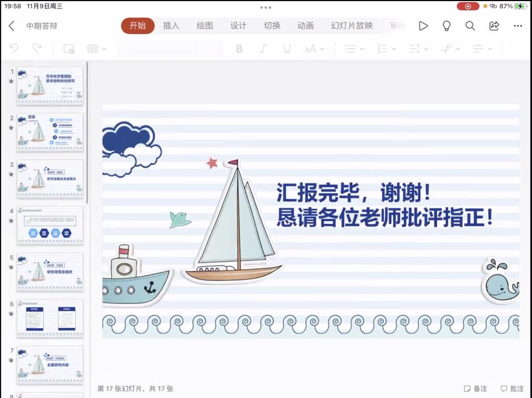
Task: Open the three-dot more options menu
Action: [x=517, y=26]
